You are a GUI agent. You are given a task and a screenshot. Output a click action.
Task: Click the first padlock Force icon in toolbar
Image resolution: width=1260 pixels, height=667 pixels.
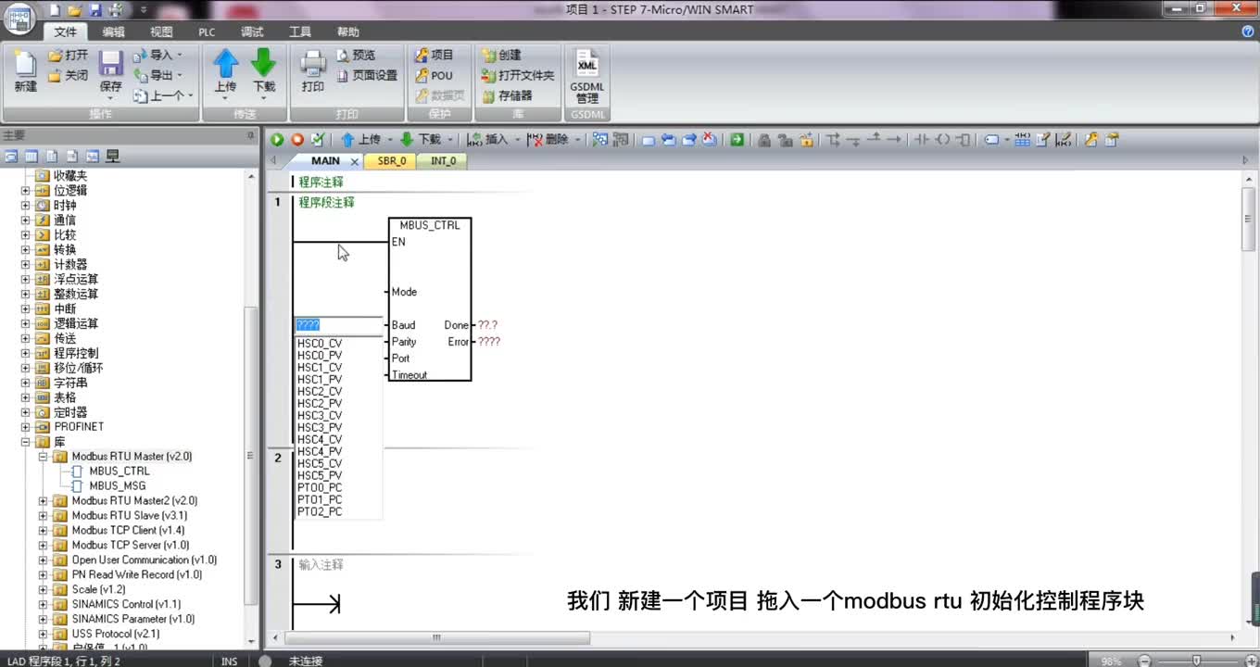[x=764, y=140]
